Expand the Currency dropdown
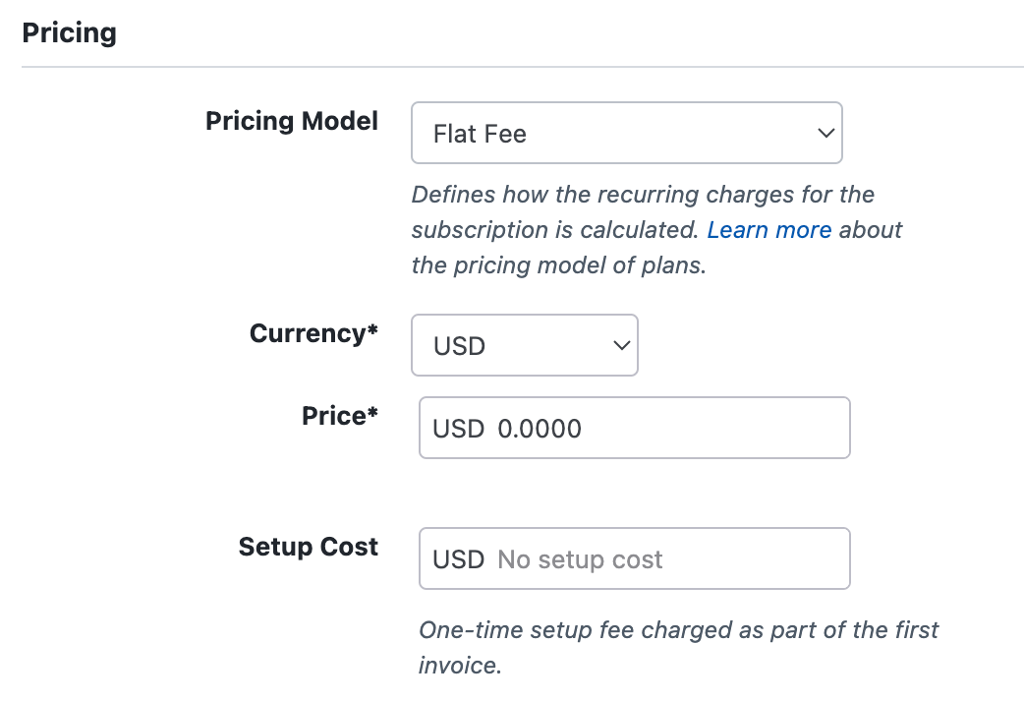Image resolution: width=1024 pixels, height=702 pixels. point(524,345)
